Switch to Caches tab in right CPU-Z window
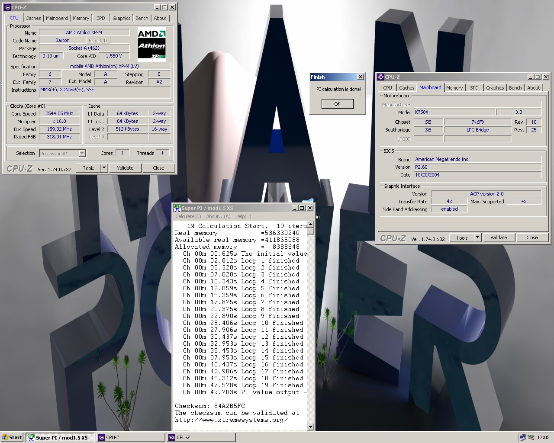This screenshot has width=554, height=443. [406, 88]
